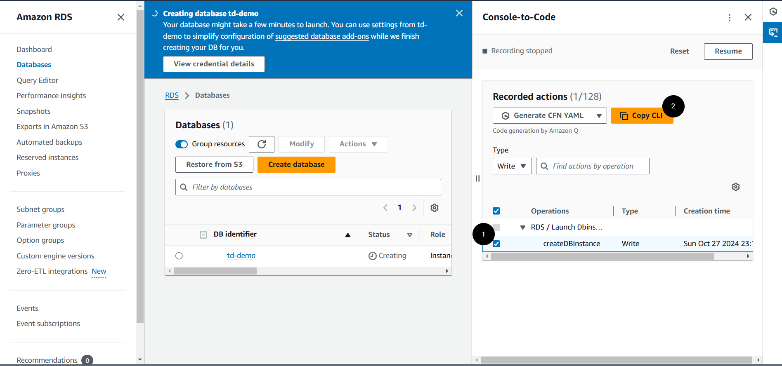Image resolution: width=782 pixels, height=366 pixels.
Task: Click View credential details button
Action: tap(214, 64)
